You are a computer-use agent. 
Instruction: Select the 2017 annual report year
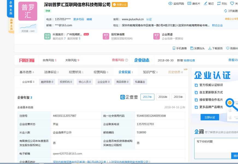(x=147, y=97)
